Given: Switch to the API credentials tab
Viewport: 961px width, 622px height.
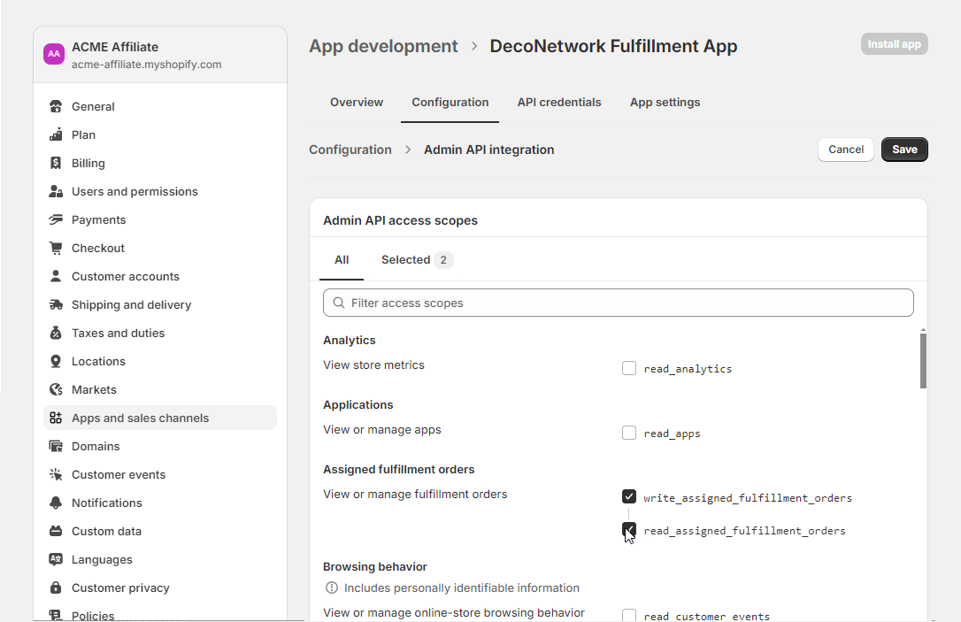Looking at the screenshot, I should click(559, 103).
